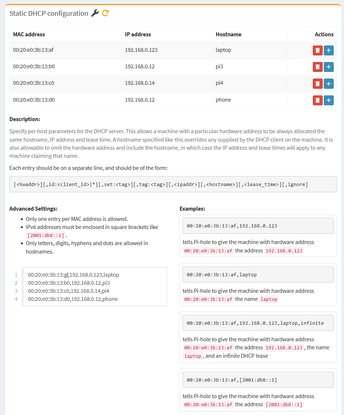Image resolution: width=344 pixels, height=415 pixels.
Task: Click IP address cell 192.168.0.14
Action: (x=140, y=83)
